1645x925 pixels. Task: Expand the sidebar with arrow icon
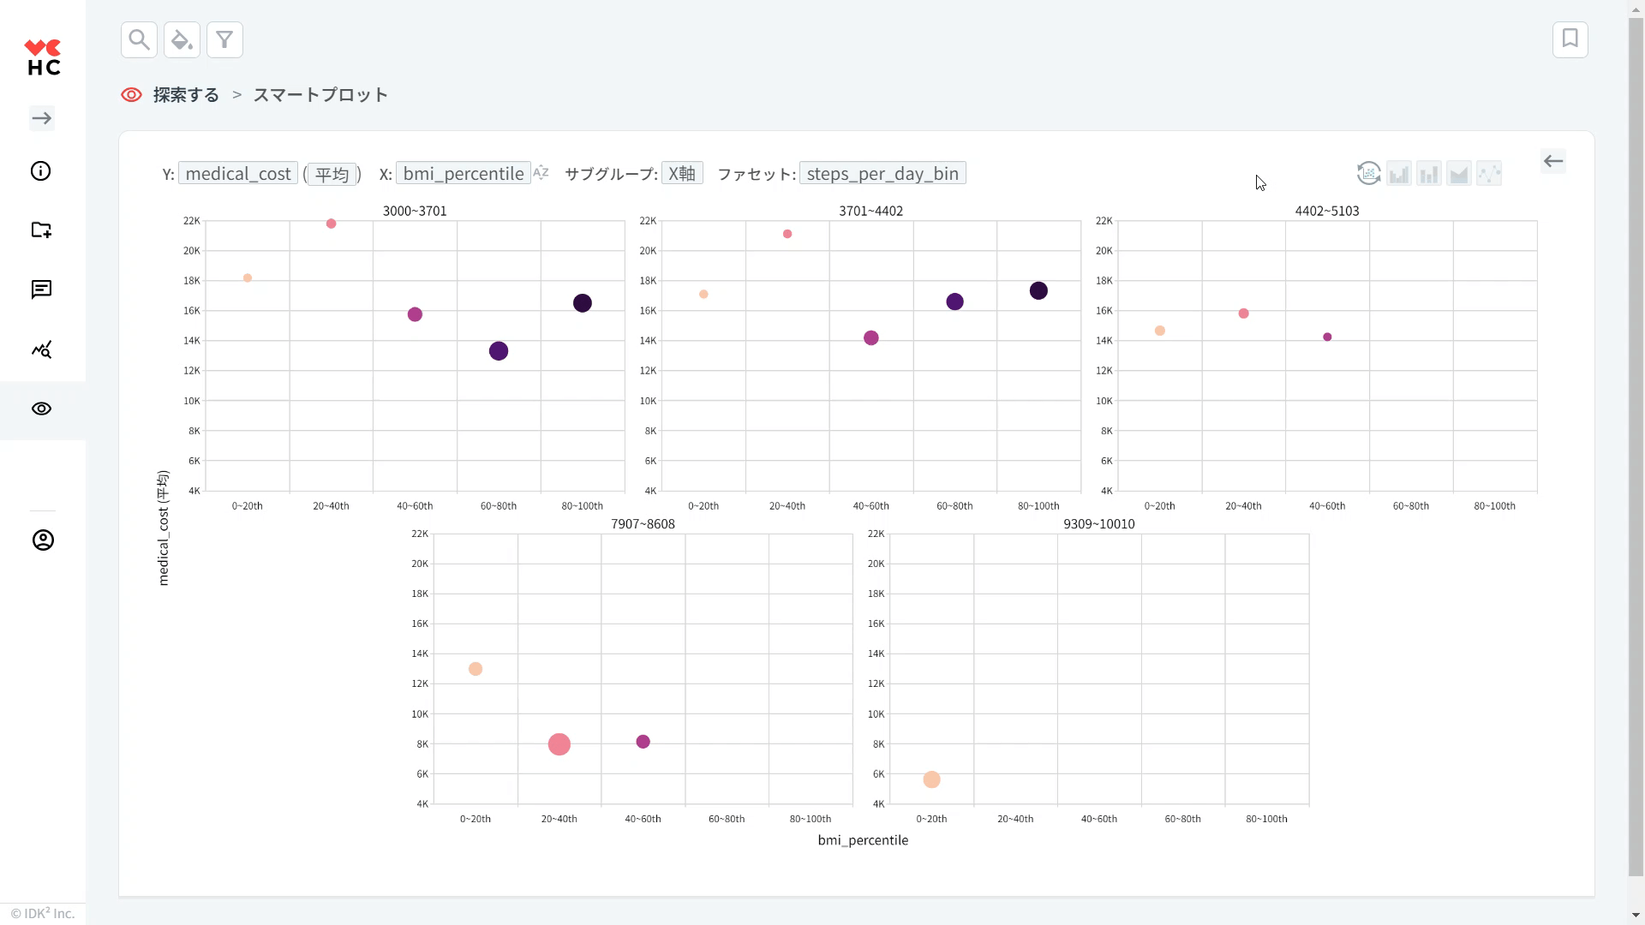(x=42, y=118)
